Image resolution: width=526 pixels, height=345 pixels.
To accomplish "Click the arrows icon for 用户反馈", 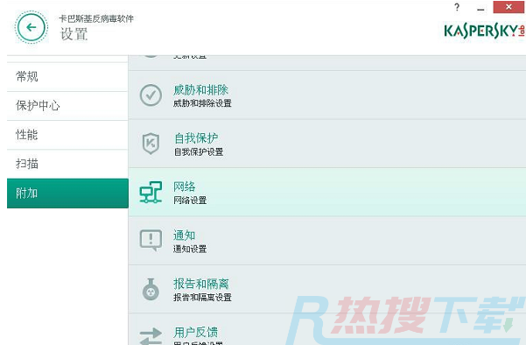I will [x=151, y=336].
